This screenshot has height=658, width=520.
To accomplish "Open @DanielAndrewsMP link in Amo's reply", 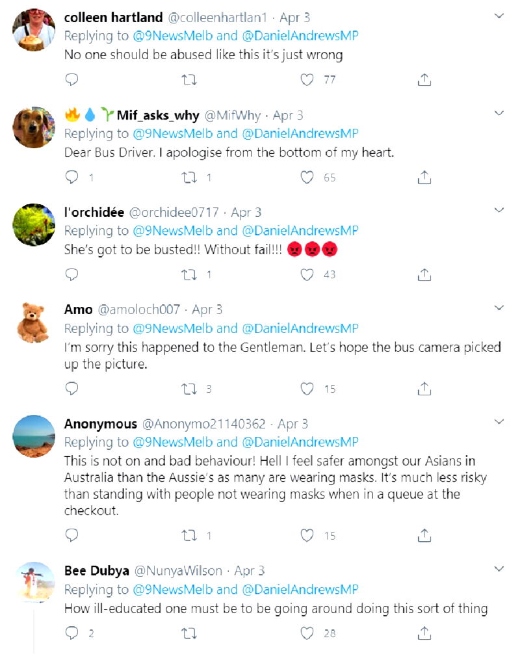I will coord(300,329).
